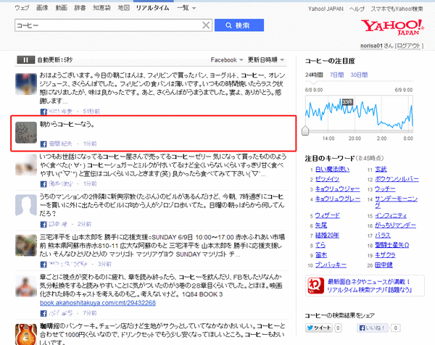The image size is (435, 345).
Task: Click the 51秒前 post timestamp
Action: [91, 111]
